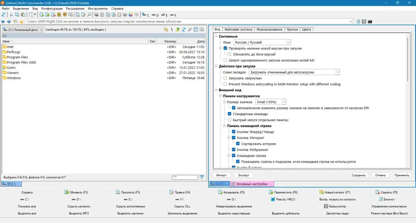Click the 'Экспорт' button
The image size is (416, 223).
click(243, 175)
